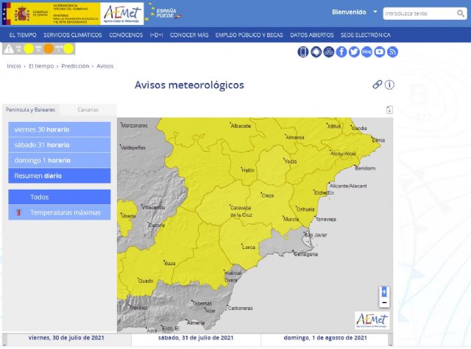
Task: Open the AEMET blog icon
Action: 366,51
